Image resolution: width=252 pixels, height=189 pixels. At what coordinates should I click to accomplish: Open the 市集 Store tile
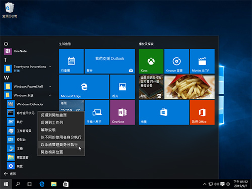point(164,112)
